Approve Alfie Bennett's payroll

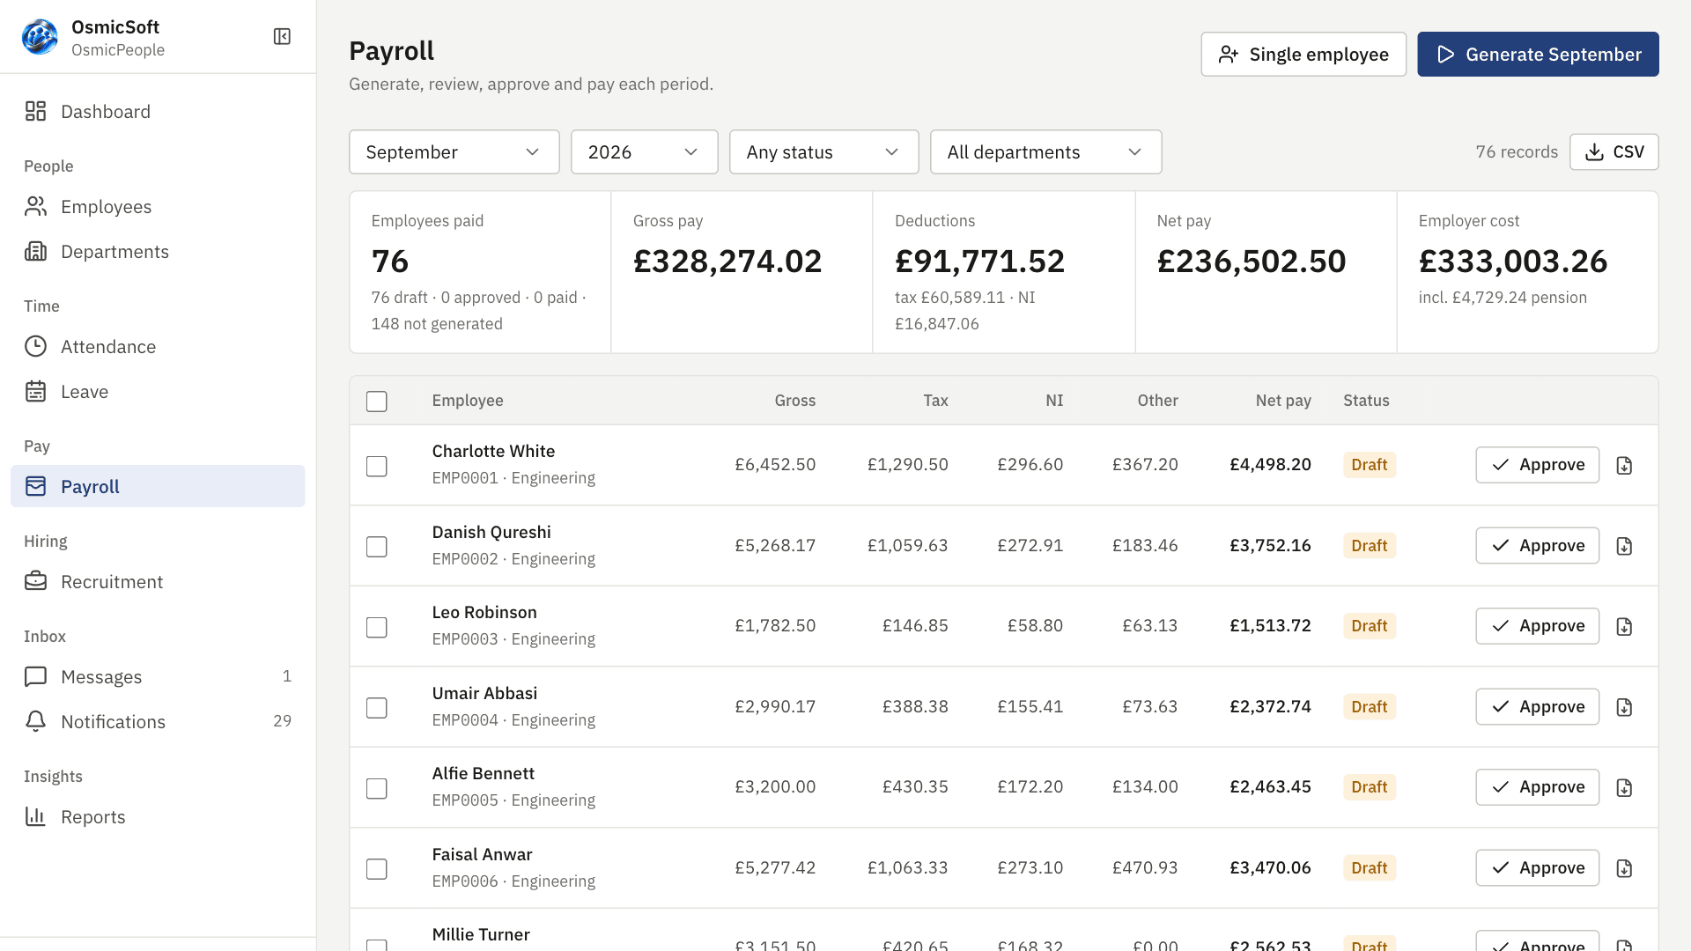click(x=1538, y=787)
